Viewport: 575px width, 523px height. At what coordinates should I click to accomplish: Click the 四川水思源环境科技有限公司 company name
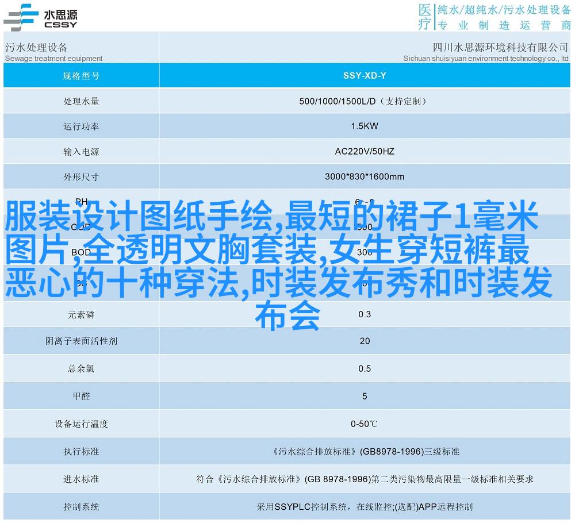click(x=500, y=47)
